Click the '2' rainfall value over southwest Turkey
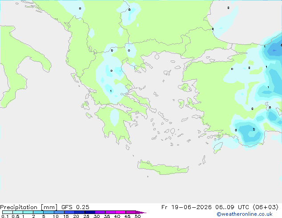282x218 pixels. [x=254, y=129]
